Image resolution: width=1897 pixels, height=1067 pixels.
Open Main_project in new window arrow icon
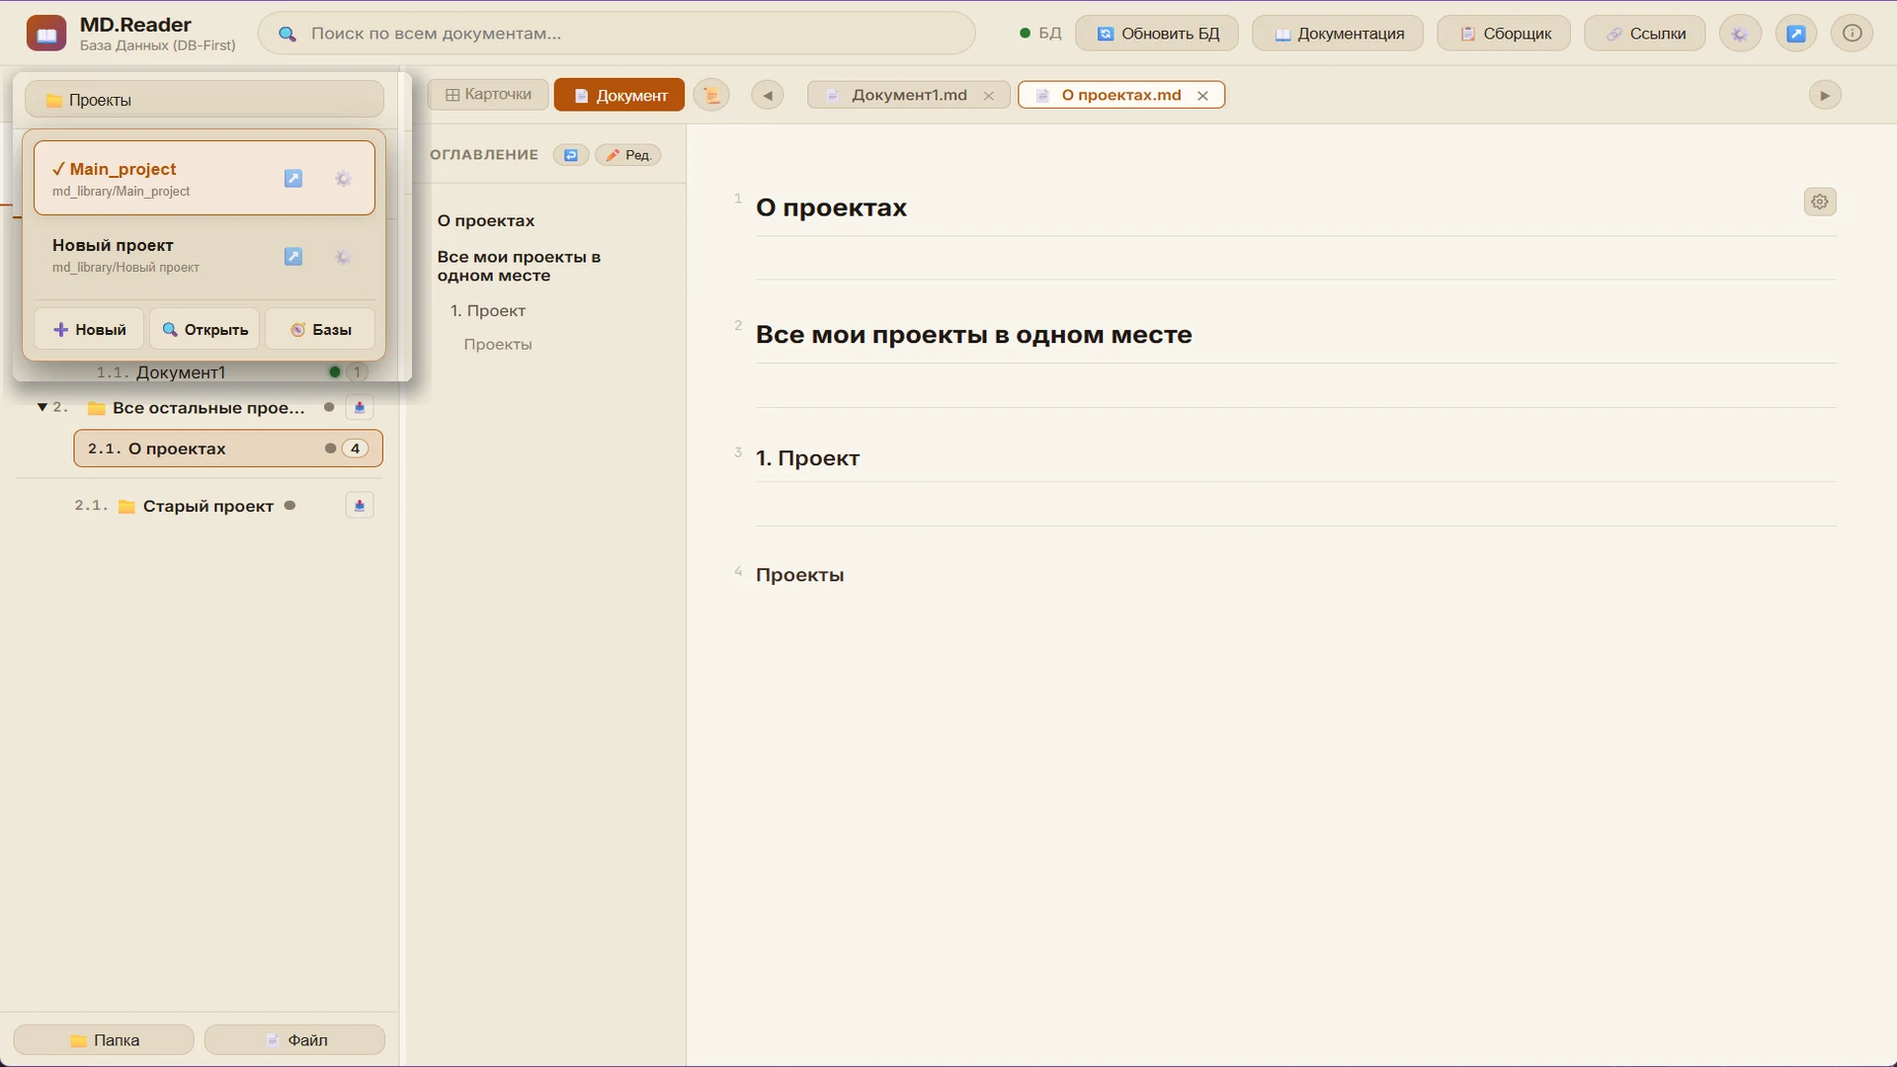[293, 179]
